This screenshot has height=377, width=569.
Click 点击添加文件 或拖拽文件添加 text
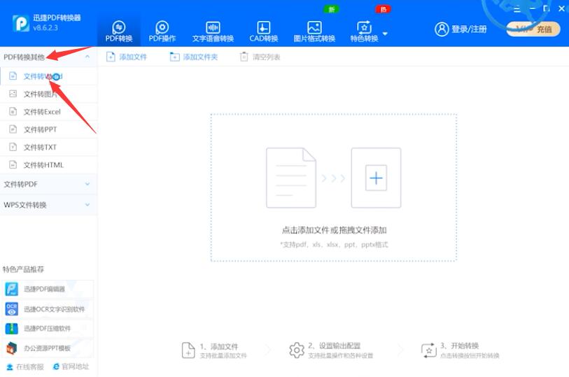pos(335,230)
